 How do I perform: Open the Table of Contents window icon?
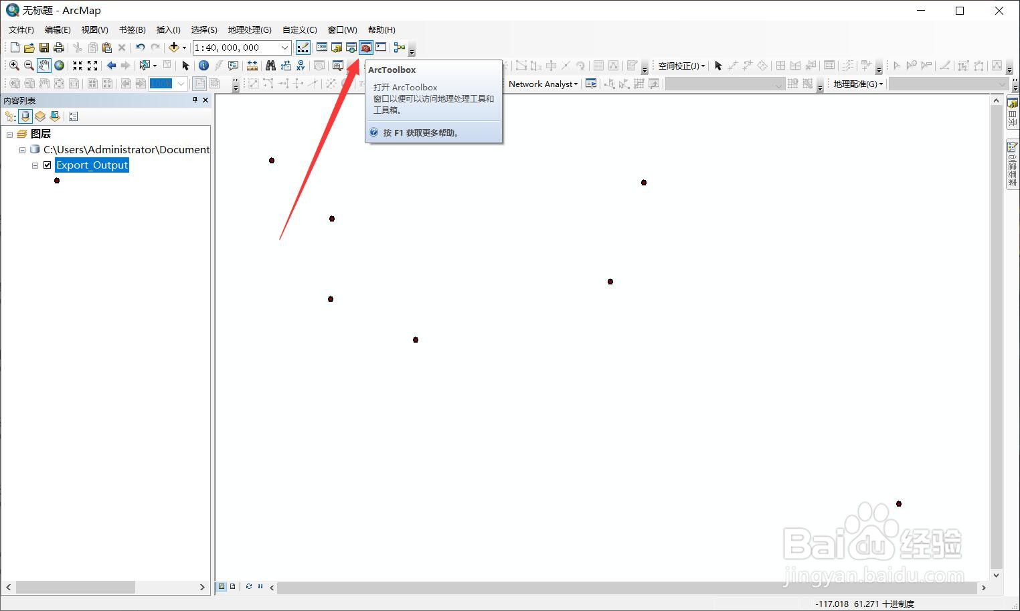point(322,48)
